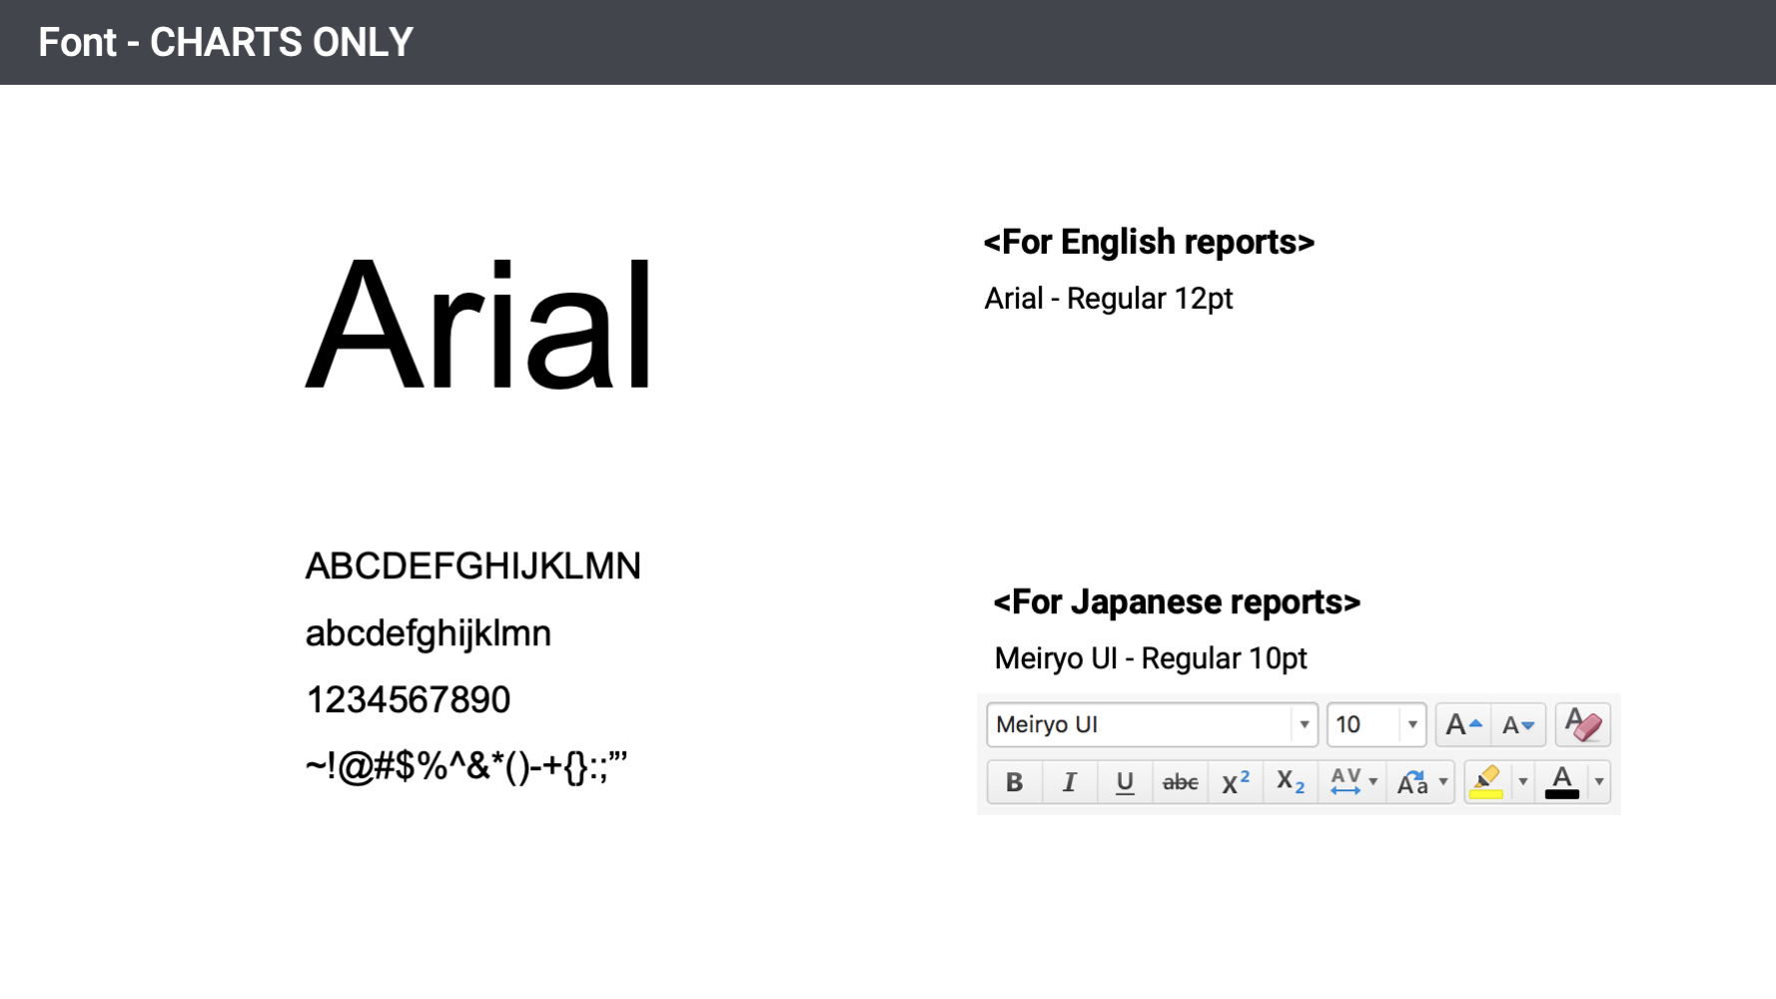Click uppercase sample 'ABCDEFGHIJKLMN'
Viewport: 1776px width, 999px height.
pos(472,566)
